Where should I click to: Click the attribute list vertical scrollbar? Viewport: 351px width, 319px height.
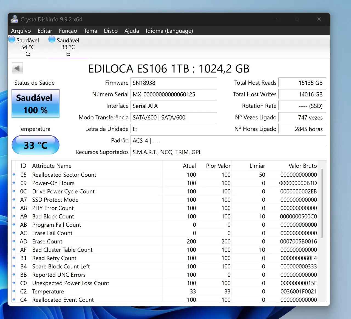(x=322, y=204)
